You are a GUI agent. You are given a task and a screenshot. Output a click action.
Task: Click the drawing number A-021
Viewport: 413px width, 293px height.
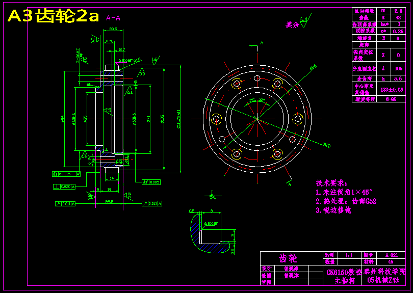click(x=392, y=255)
